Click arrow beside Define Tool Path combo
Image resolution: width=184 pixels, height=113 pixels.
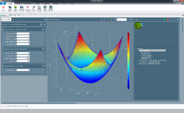pyautogui.click(x=12, y=19)
